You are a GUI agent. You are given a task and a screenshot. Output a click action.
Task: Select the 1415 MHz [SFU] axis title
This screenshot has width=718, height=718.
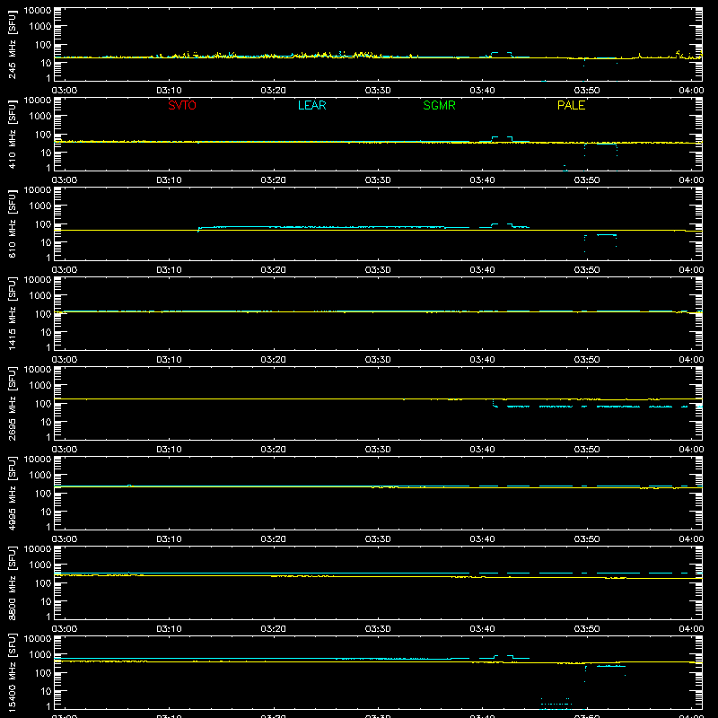click(13, 313)
